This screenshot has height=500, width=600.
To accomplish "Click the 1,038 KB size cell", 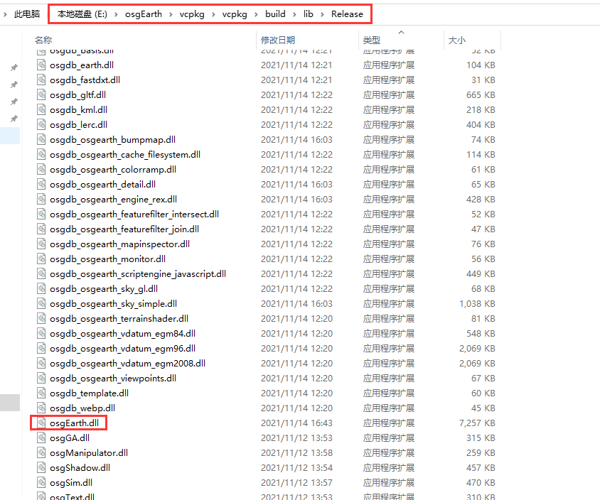I will pos(477,303).
